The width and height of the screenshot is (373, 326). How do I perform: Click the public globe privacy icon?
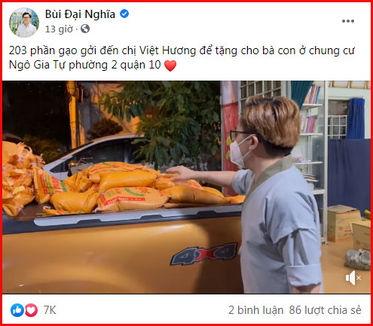point(85,29)
